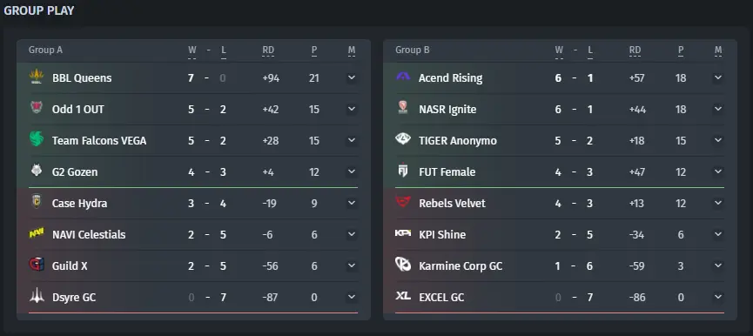Click the Acend Rising team logo
This screenshot has height=336, width=753.
[x=403, y=77]
